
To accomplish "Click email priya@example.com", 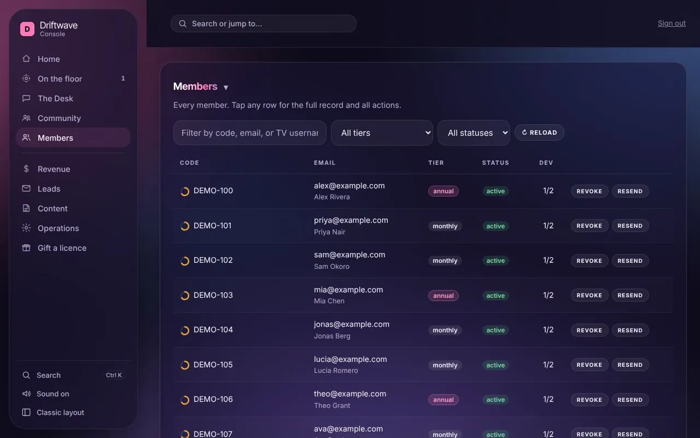I will [x=351, y=220].
